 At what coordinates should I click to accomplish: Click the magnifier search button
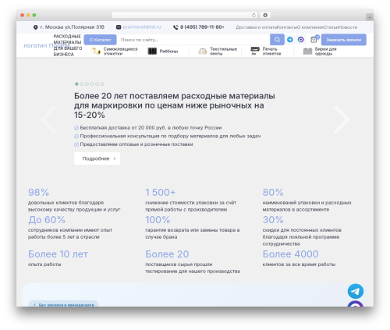click(x=277, y=40)
